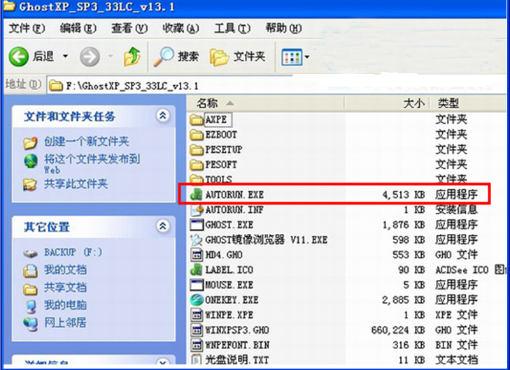Select the GHOST.EXE file icon
The height and width of the screenshot is (370, 510).
click(x=196, y=225)
